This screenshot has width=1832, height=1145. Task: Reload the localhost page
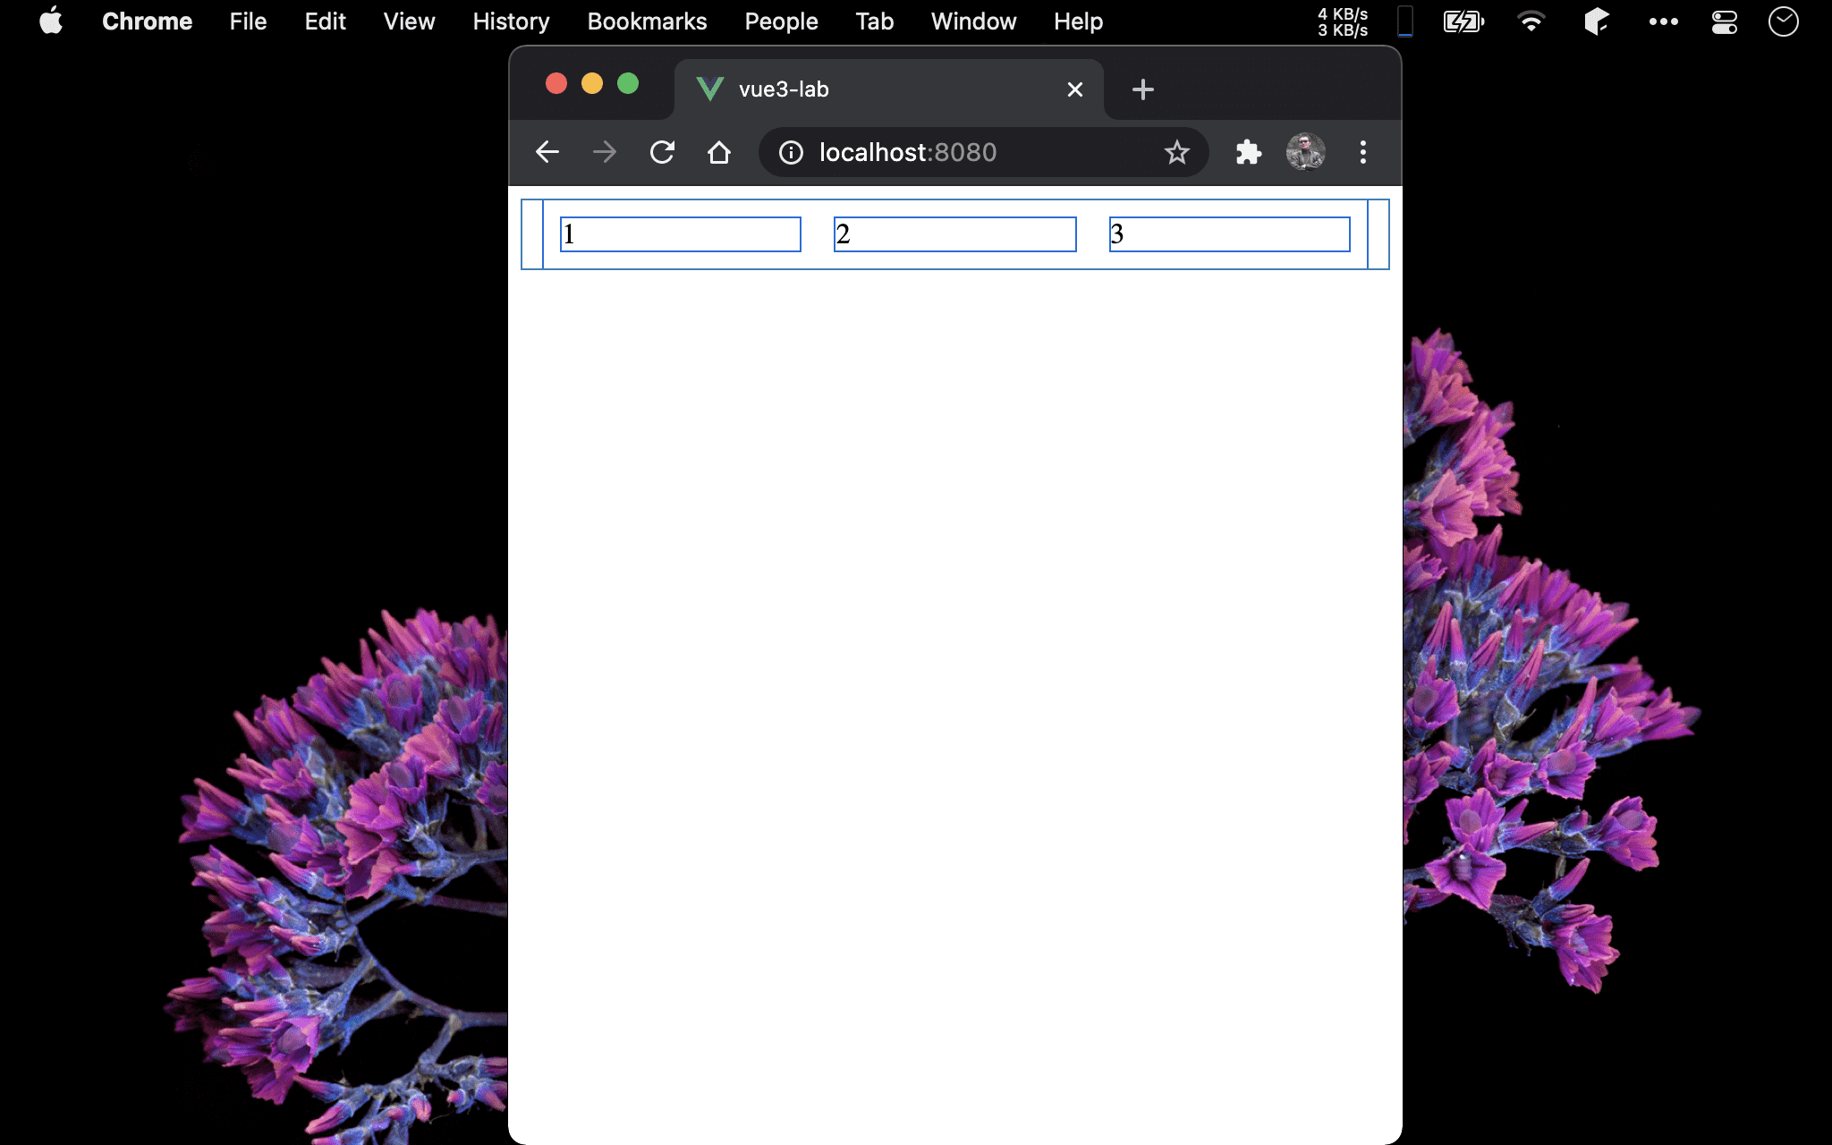[x=662, y=152]
